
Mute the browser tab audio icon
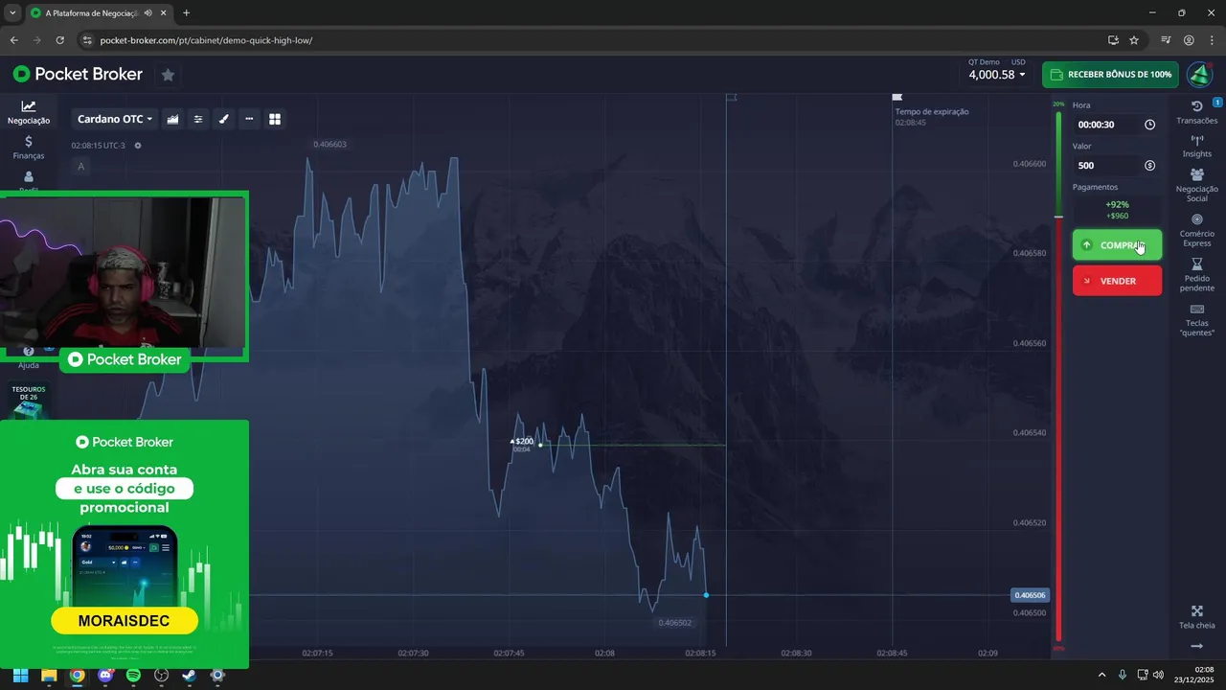click(148, 13)
